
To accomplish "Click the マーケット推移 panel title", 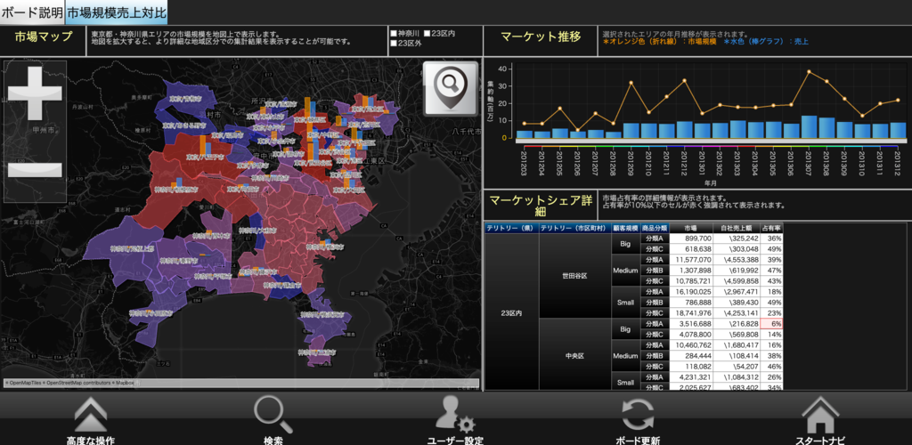I will point(541,37).
